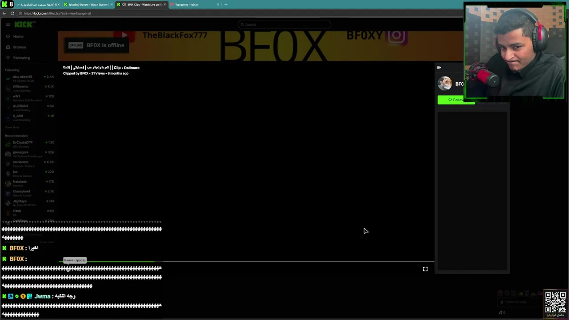This screenshot has height=320, width=569.
Task: Go back with the browser back arrow
Action: point(4,13)
